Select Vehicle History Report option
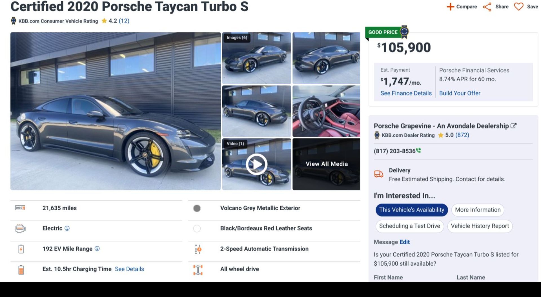The width and height of the screenshot is (541, 297). pyautogui.click(x=480, y=226)
